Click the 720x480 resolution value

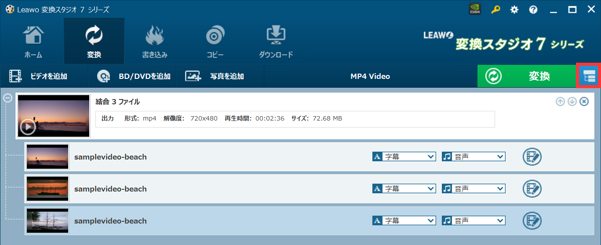[204, 118]
